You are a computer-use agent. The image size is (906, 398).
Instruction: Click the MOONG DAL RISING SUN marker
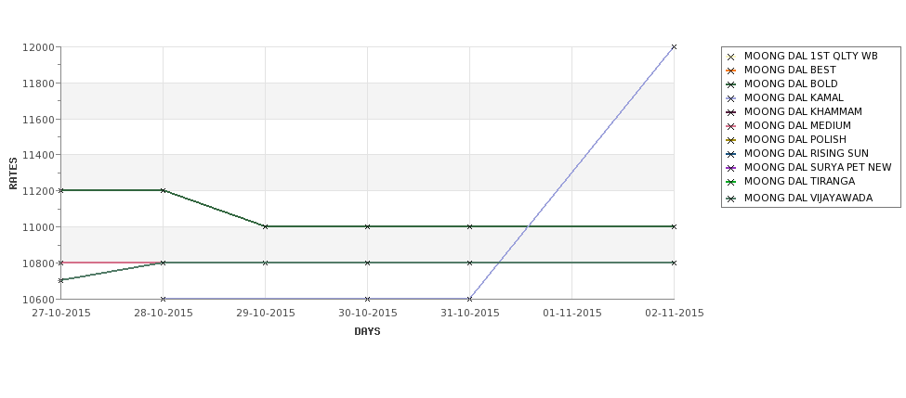[x=731, y=155]
